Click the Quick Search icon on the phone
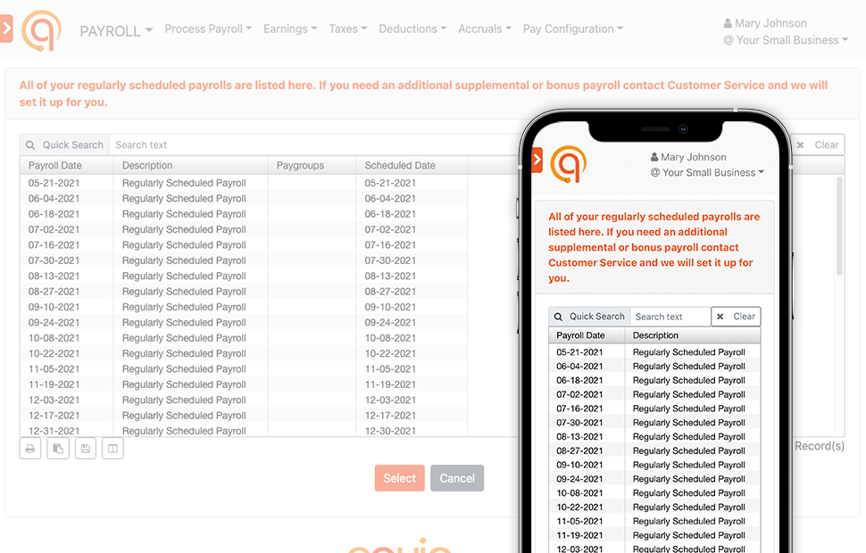Image resolution: width=866 pixels, height=553 pixels. 558,317
